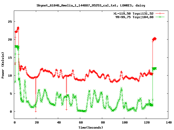The width and height of the screenshot is (174, 130).
Task: Click the green plateau at 12 Kelvin near the end
Action: (154, 68)
